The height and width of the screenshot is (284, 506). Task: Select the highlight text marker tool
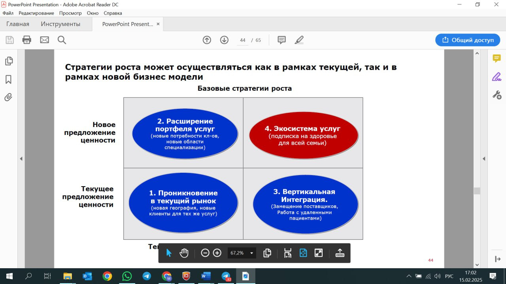pos(299,40)
